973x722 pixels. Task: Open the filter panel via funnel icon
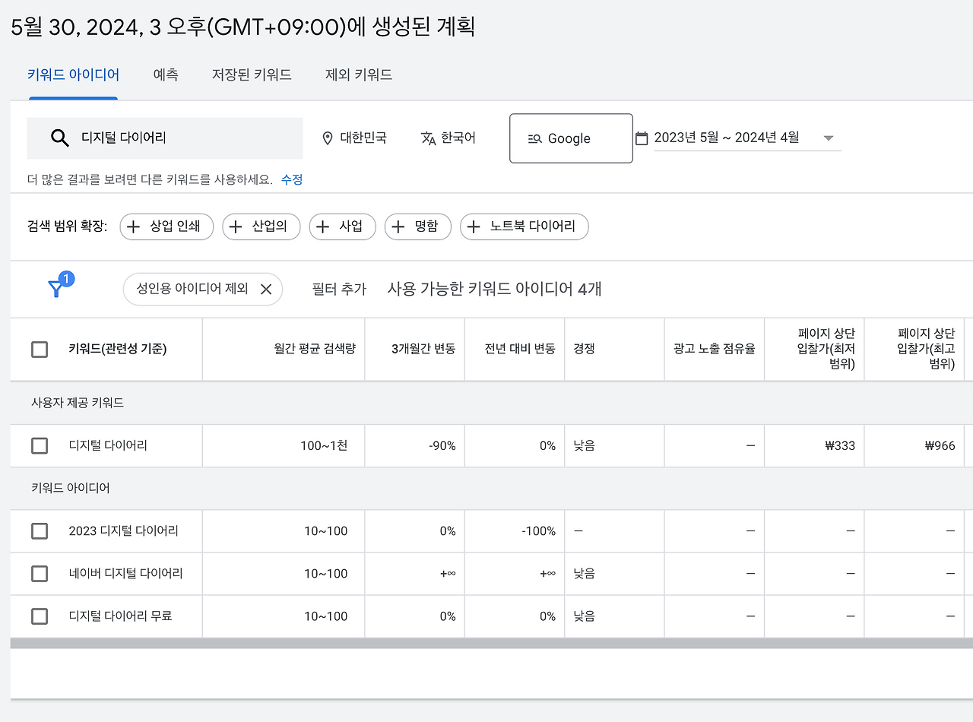pyautogui.click(x=57, y=287)
